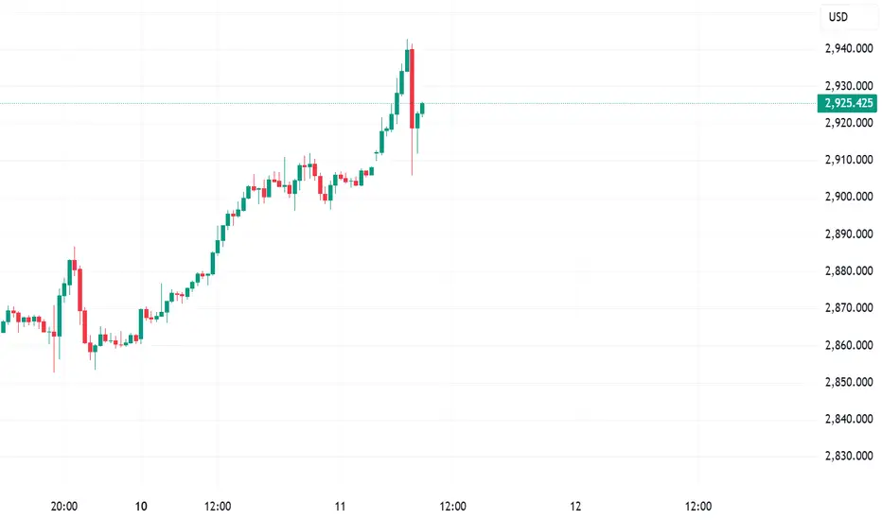Click the green 2,925.425 current price label
Screen dimensions: 882x520
point(847,103)
